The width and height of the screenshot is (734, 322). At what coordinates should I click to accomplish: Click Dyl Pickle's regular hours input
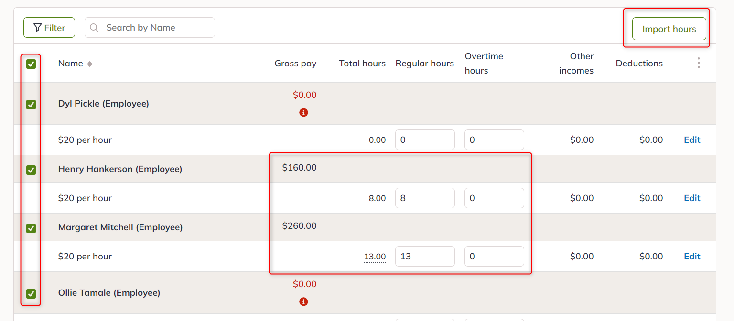pyautogui.click(x=425, y=140)
